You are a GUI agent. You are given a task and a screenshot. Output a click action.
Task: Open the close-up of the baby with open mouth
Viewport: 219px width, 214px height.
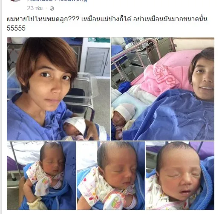[x=180, y=175]
